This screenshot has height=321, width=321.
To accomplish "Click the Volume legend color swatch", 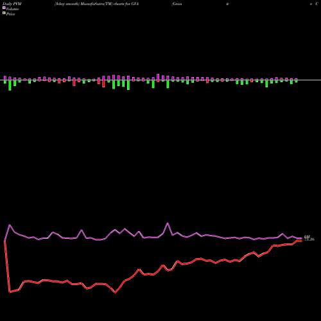I will pos(4,8).
